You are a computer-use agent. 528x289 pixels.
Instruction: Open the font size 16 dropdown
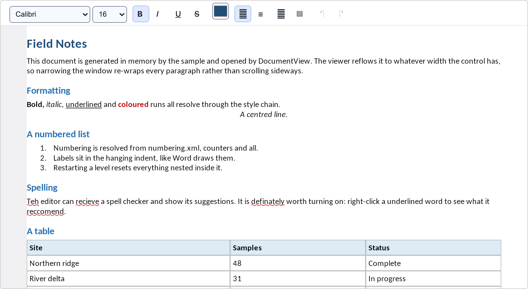coord(110,14)
